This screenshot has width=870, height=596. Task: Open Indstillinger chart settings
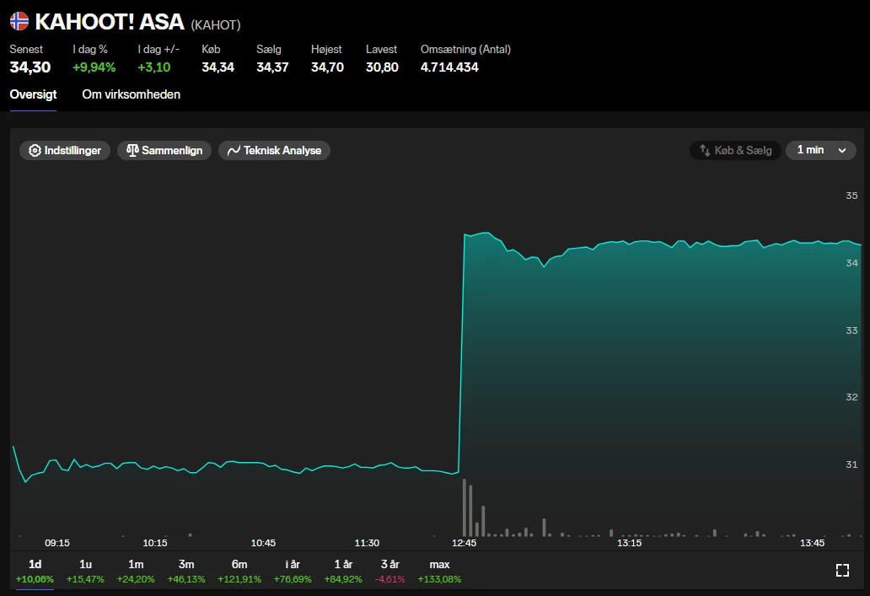pyautogui.click(x=65, y=150)
